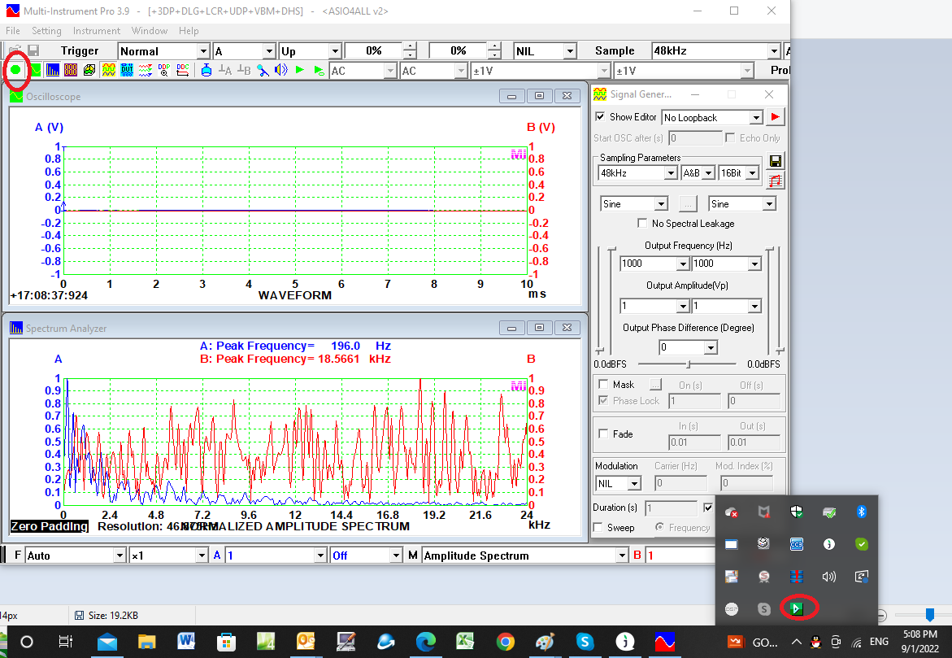Open the Oscilloscope from the instrument toolbar
Image resolution: width=952 pixels, height=658 pixels.
click(x=36, y=70)
